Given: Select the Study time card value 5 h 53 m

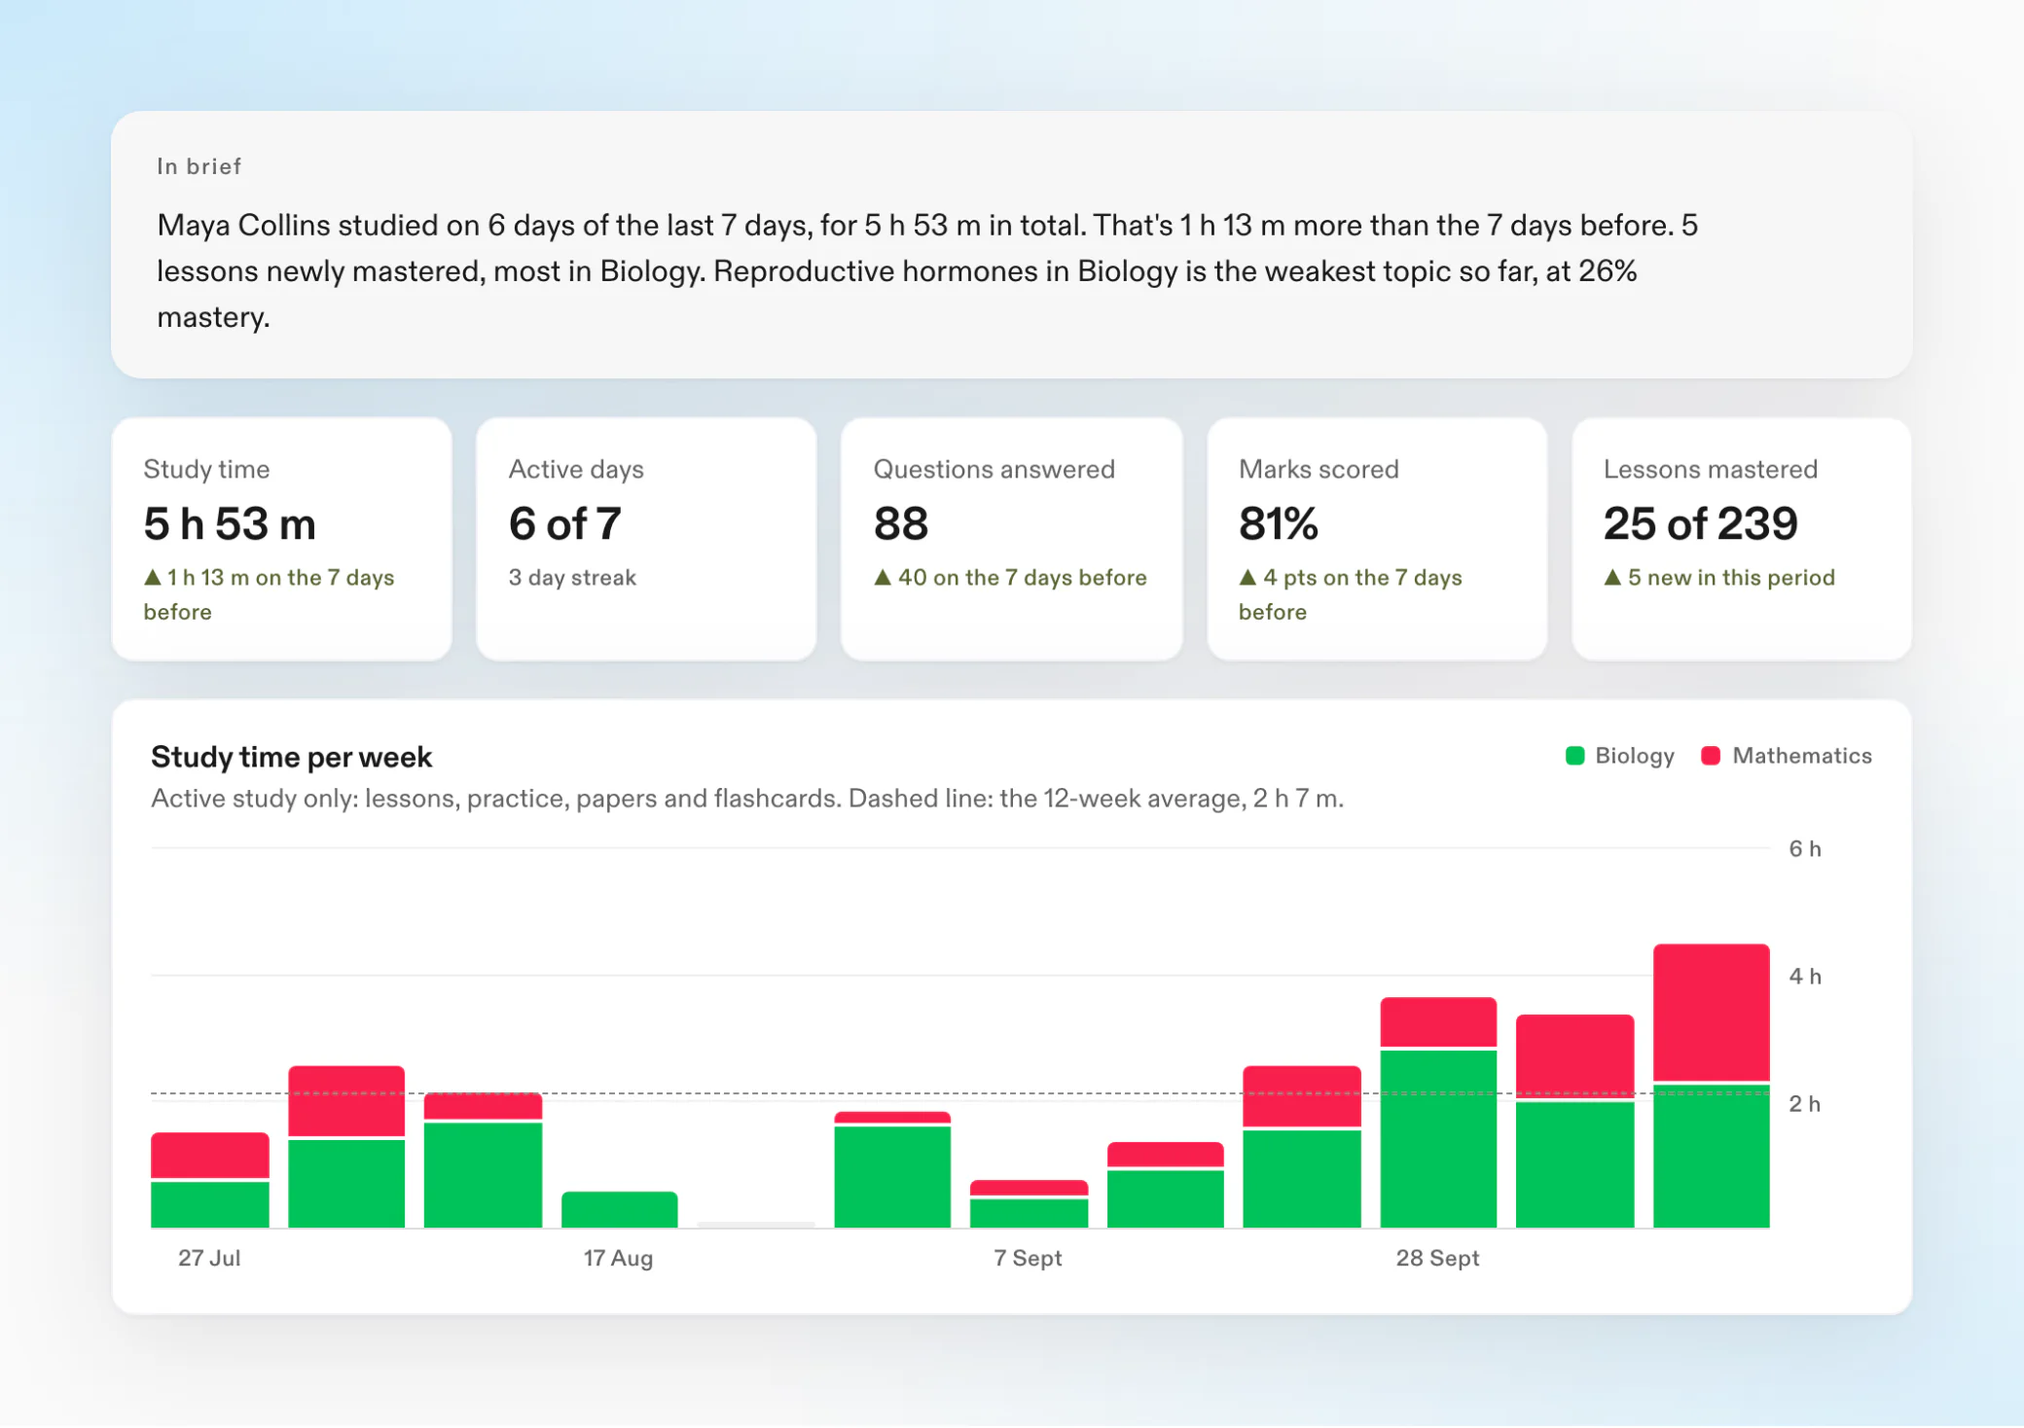Looking at the screenshot, I should point(230,524).
